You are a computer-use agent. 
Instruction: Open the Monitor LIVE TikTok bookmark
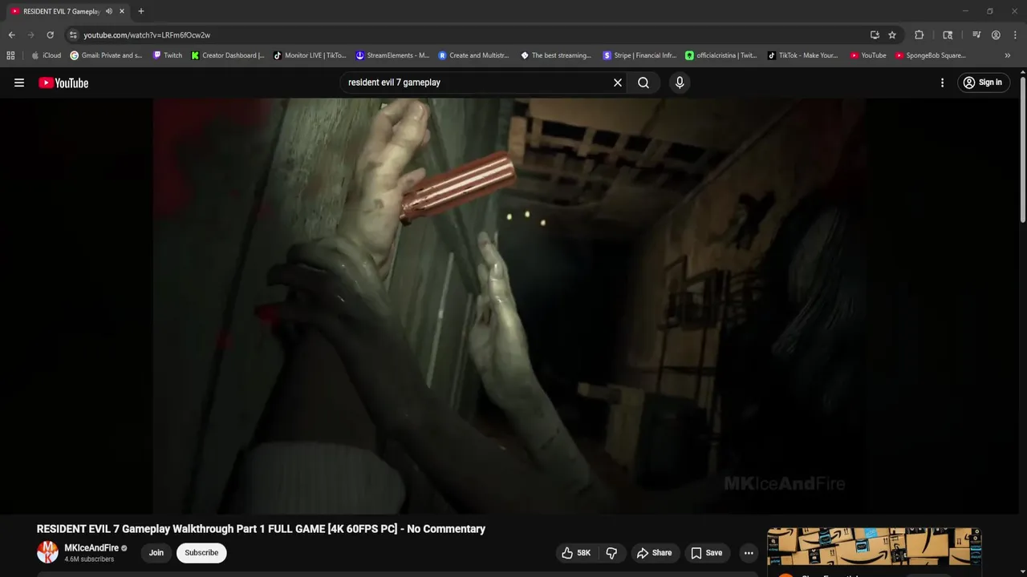(310, 55)
